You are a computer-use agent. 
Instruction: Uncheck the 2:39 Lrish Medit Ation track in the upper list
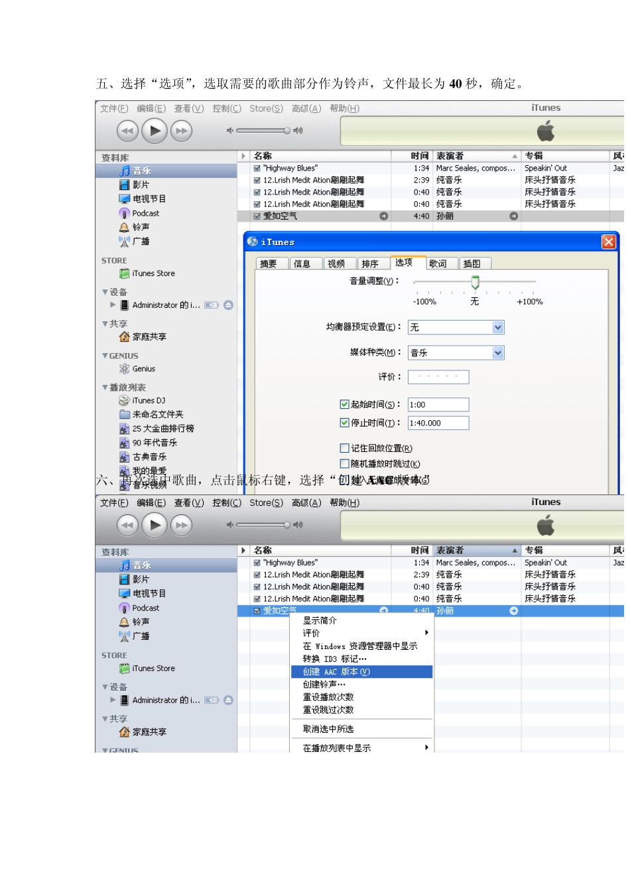257,181
